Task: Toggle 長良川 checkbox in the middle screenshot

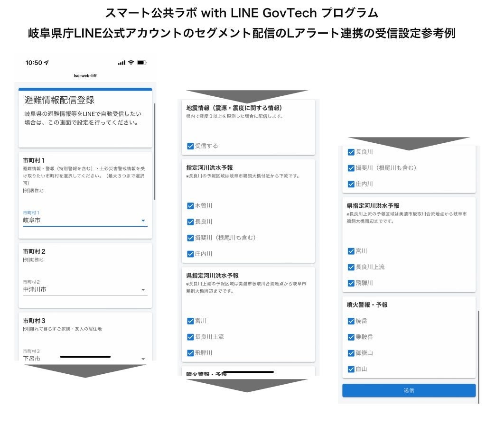Action: (x=190, y=222)
